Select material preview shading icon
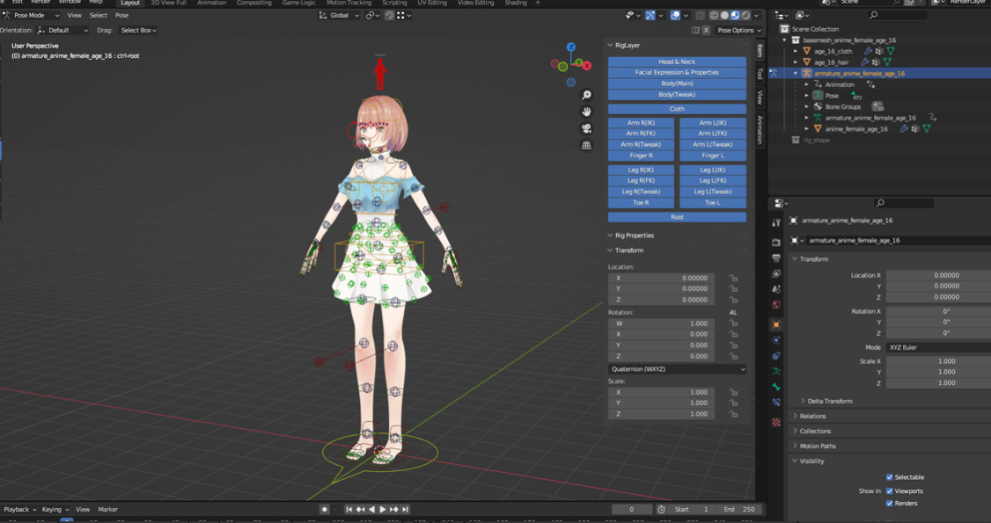 click(736, 15)
